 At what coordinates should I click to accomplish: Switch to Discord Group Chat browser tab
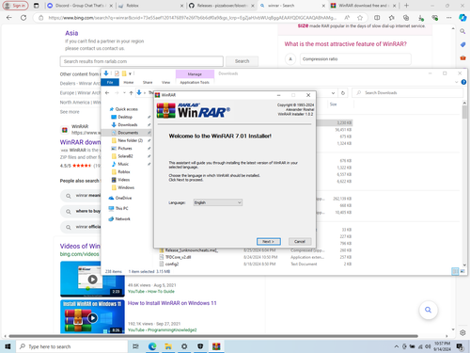[80, 6]
